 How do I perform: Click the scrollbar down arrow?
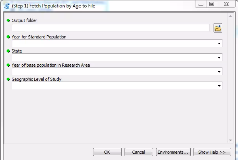pos(231,140)
